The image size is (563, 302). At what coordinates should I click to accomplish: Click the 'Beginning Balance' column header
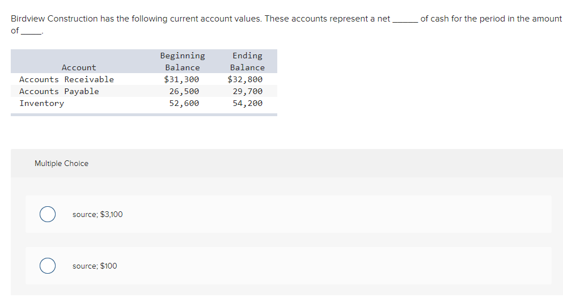[183, 61]
